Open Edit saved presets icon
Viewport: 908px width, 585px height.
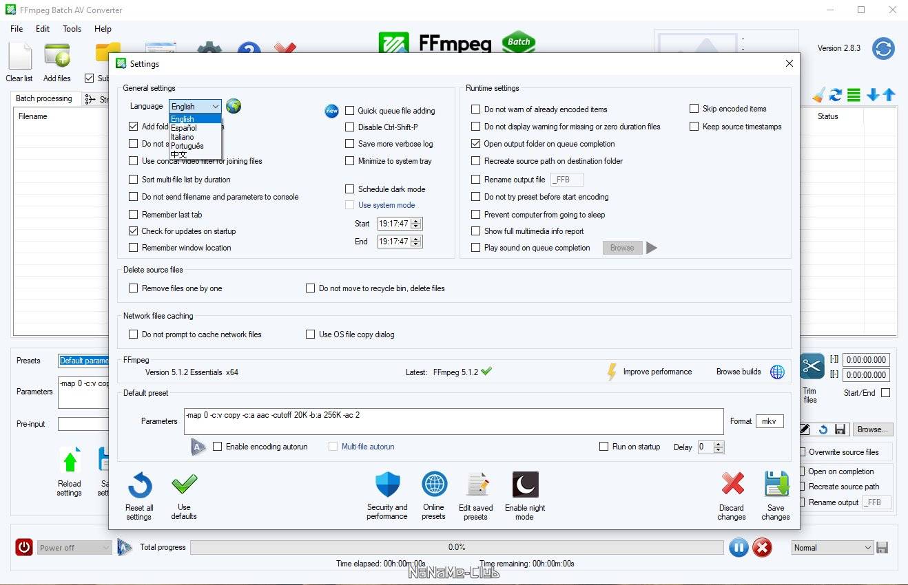click(x=476, y=485)
